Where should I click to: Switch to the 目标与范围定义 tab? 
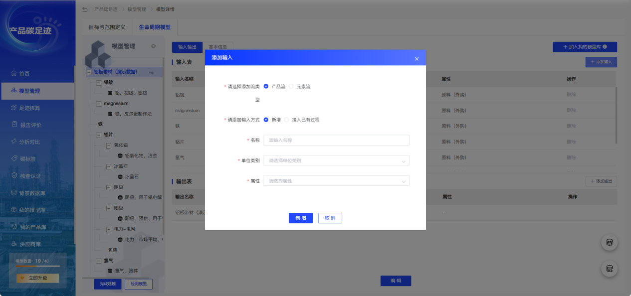[107, 27]
